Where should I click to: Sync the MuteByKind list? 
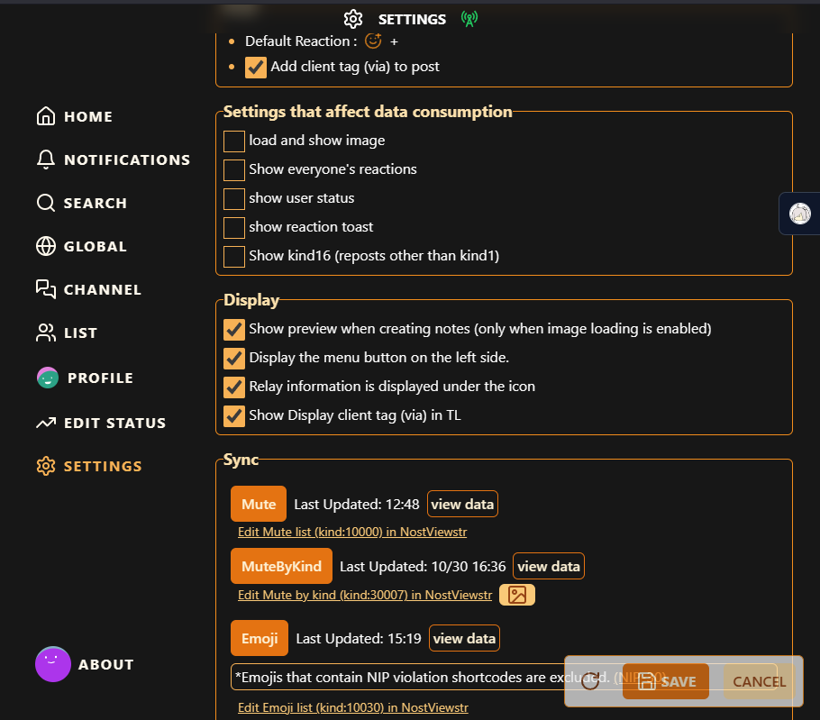point(281,566)
